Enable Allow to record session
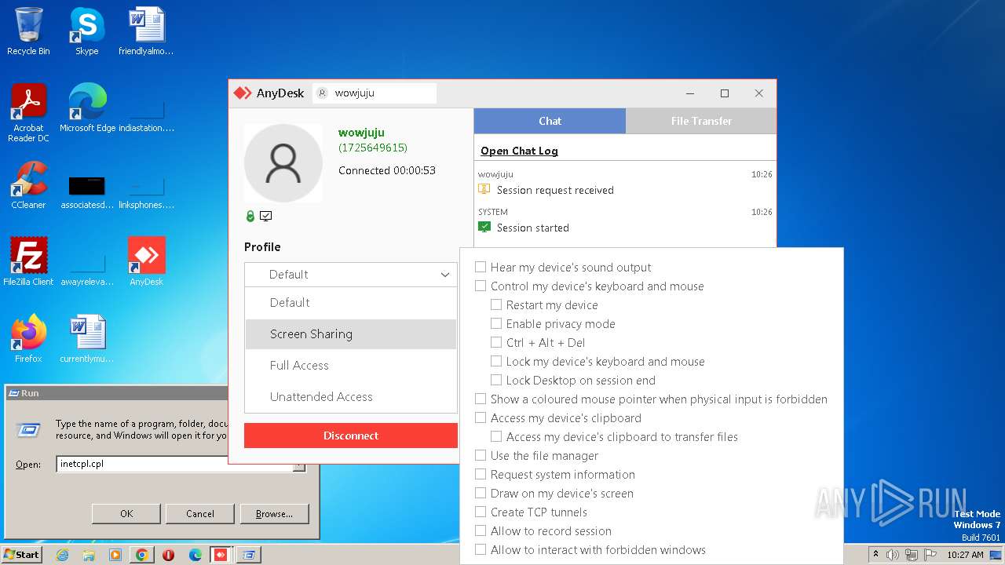The image size is (1005, 565). [481, 531]
